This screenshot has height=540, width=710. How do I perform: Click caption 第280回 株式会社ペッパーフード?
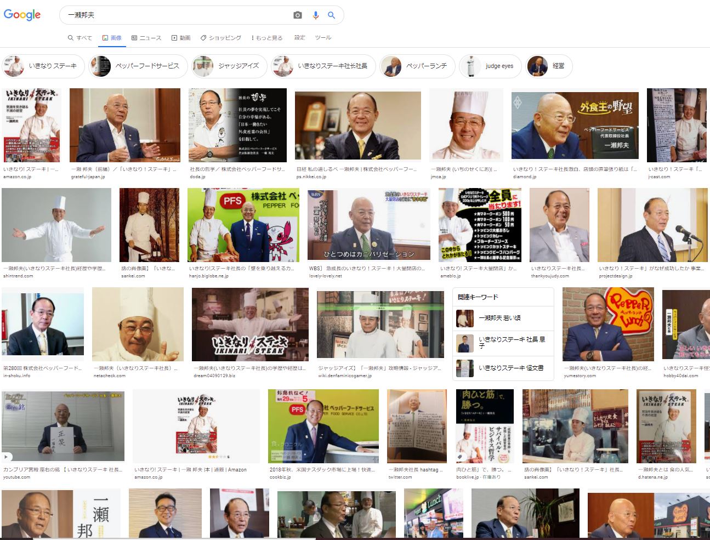(43, 368)
